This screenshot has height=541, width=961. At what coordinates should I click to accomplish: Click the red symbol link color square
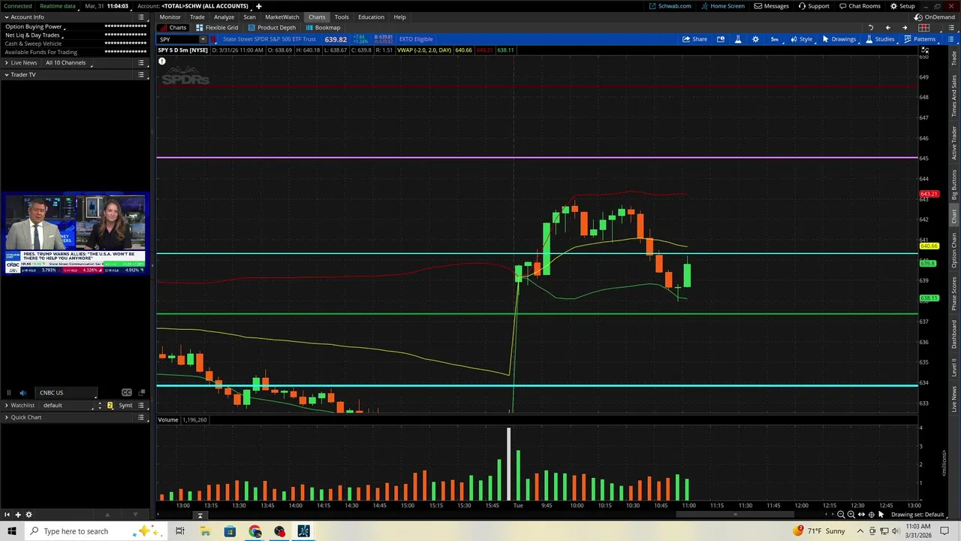coord(214,39)
